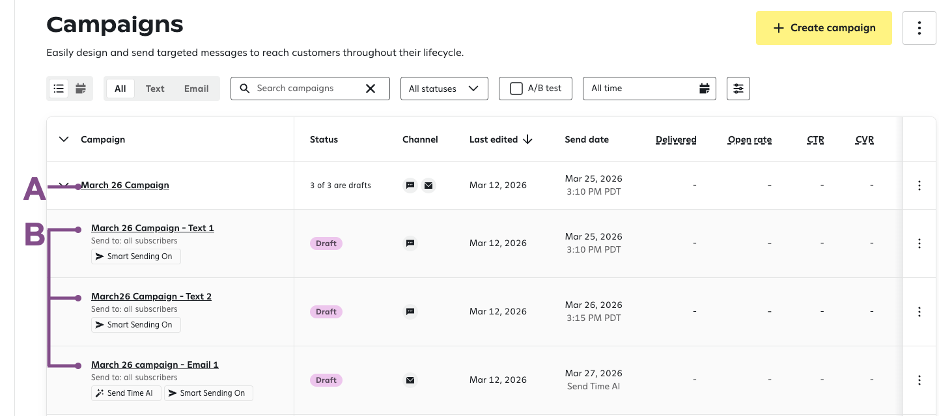Enable the A/B test checkbox
The width and height of the screenshot is (939, 416).
coord(516,89)
